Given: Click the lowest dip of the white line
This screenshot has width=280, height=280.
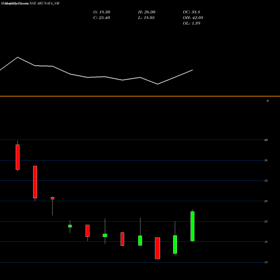Looking at the screenshot, I should tap(157, 84).
